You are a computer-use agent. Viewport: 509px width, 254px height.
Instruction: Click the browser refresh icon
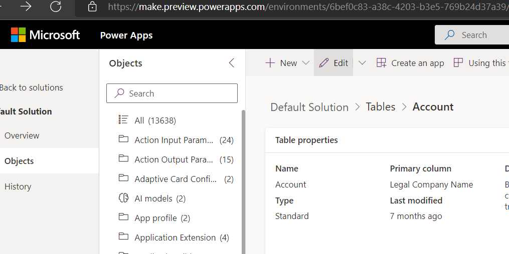pyautogui.click(x=56, y=6)
